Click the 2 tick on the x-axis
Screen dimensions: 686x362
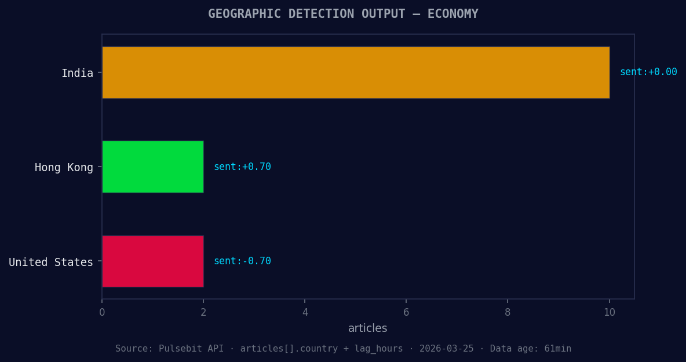pyautogui.click(x=203, y=312)
